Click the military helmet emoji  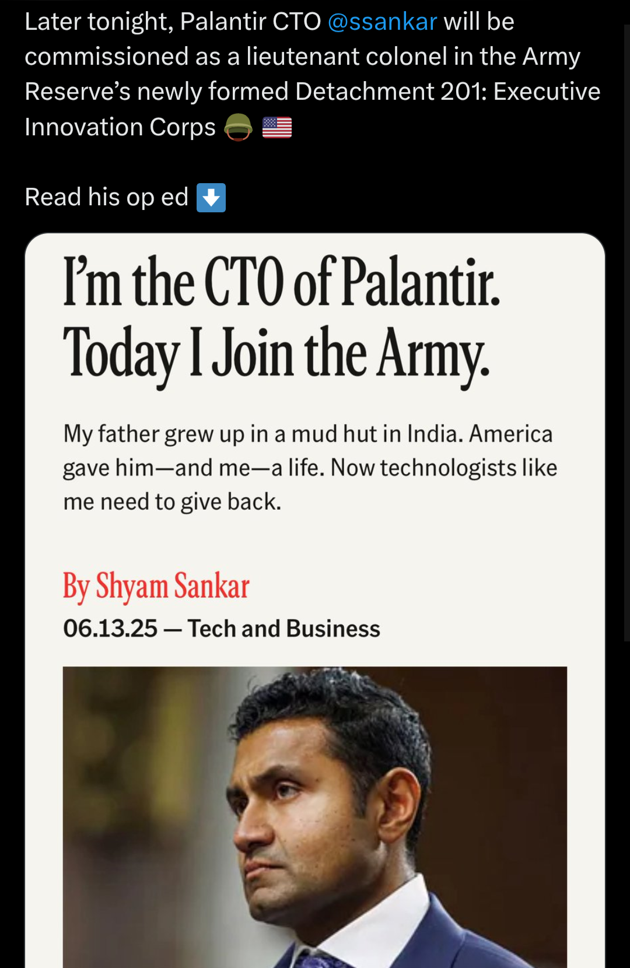pyautogui.click(x=238, y=127)
